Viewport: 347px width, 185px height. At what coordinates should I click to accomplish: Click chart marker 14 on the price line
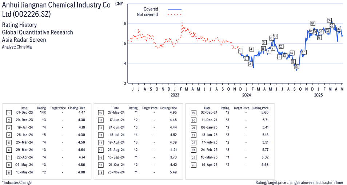point(292,53)
